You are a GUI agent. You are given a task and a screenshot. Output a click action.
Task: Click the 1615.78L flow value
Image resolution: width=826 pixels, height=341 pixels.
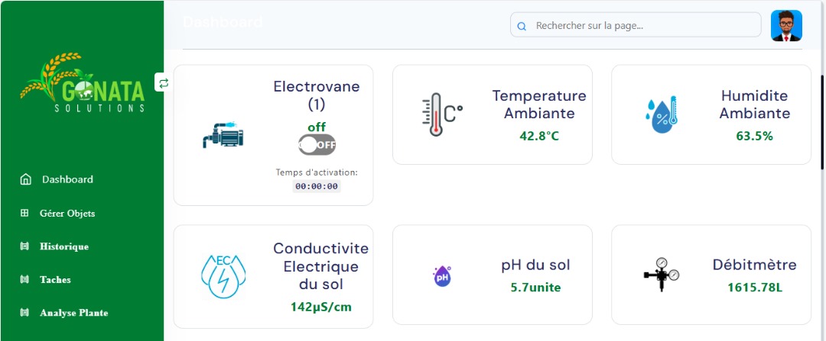(x=755, y=288)
